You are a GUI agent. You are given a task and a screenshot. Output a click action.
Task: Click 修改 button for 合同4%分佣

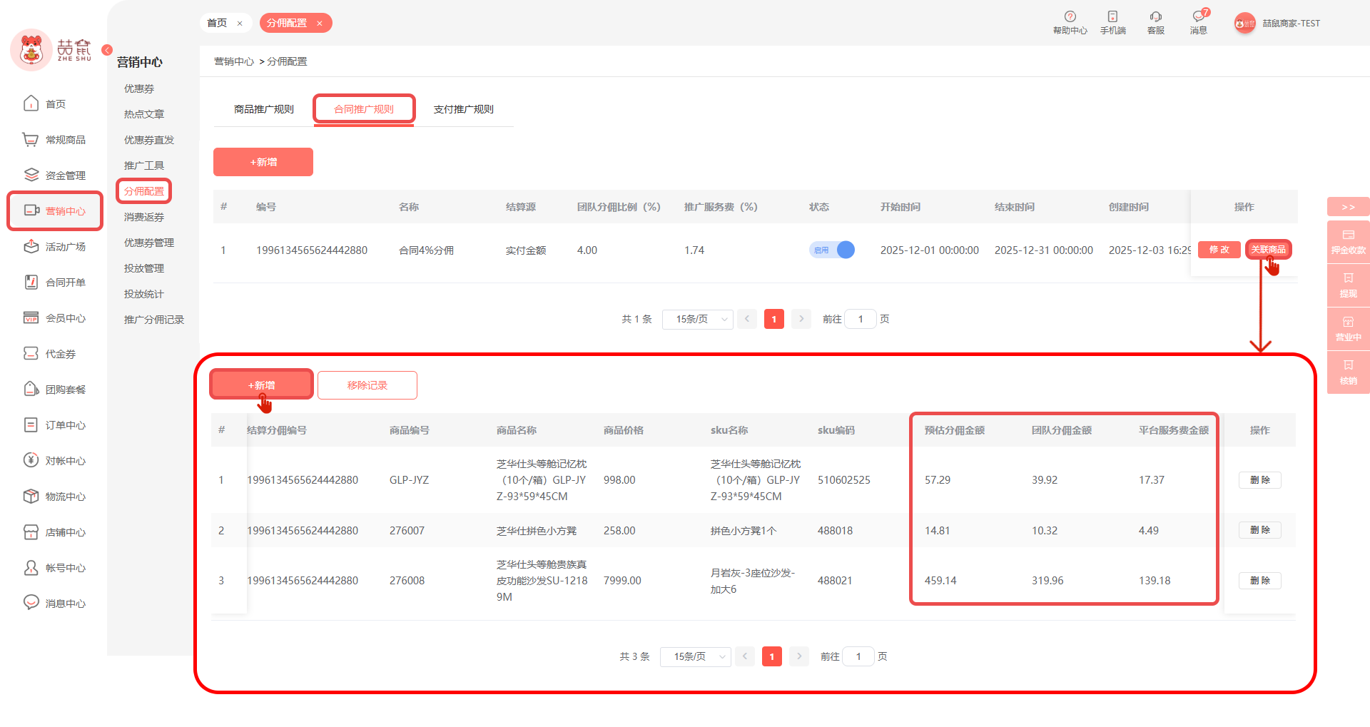pos(1219,250)
